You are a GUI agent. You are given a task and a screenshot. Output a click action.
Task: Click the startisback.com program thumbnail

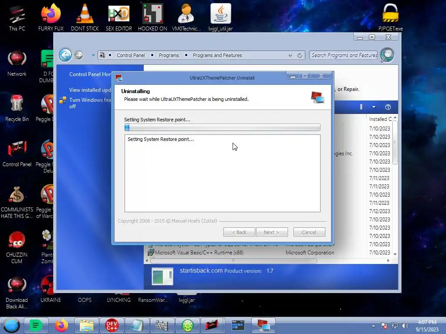coord(162,276)
